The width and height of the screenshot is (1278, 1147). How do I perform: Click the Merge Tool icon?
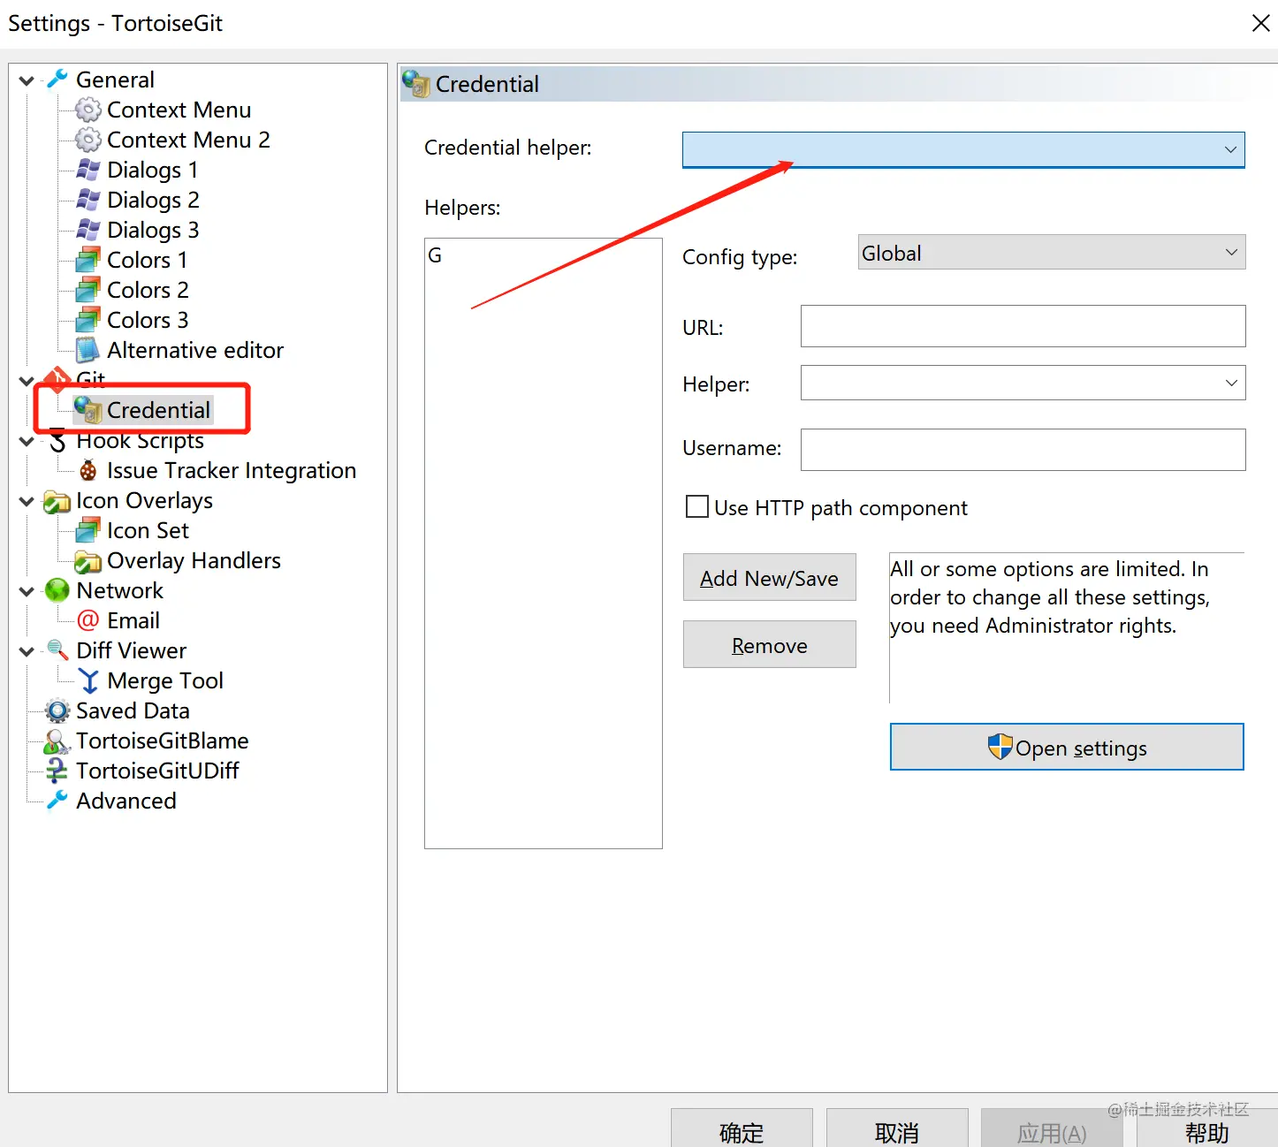(x=88, y=680)
